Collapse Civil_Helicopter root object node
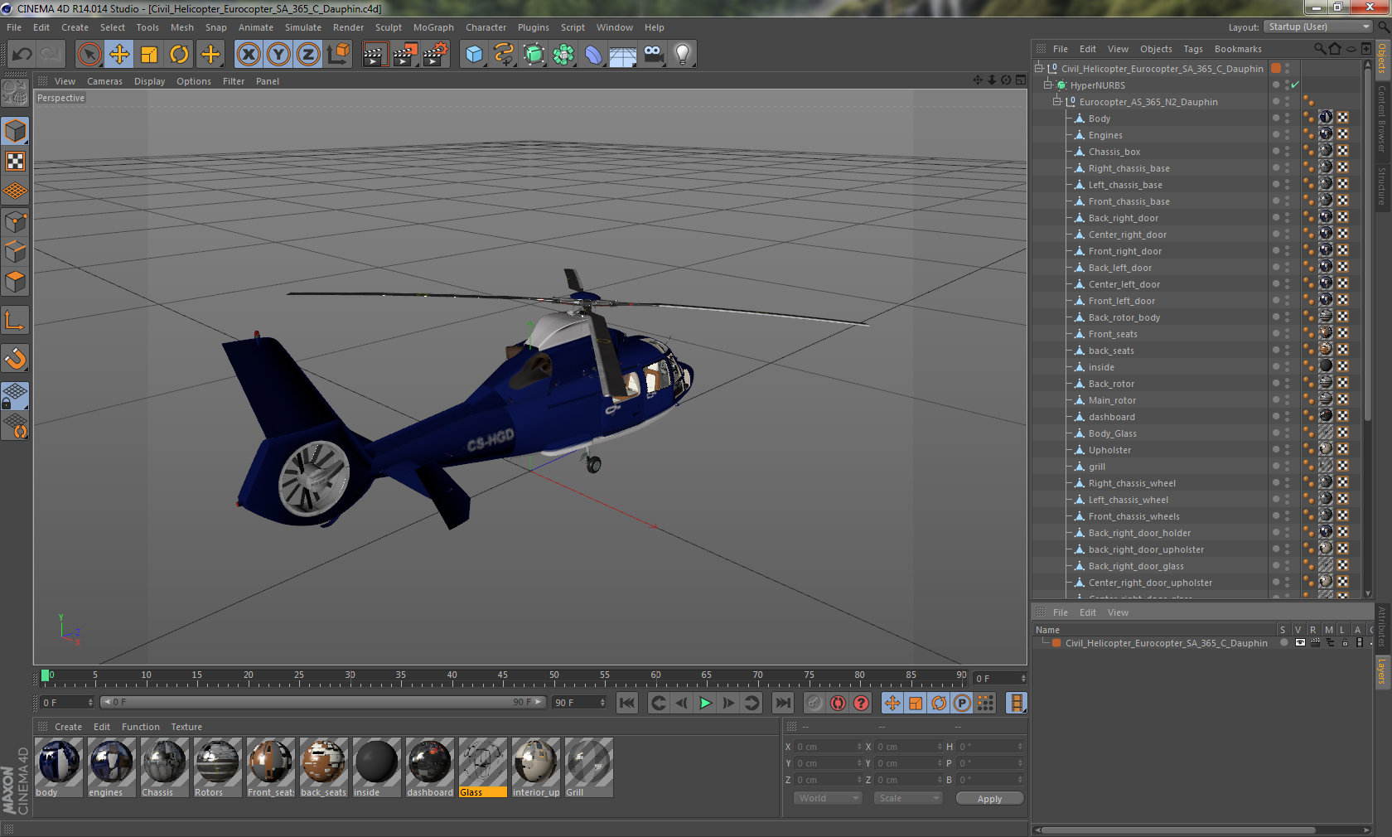 (x=1039, y=69)
